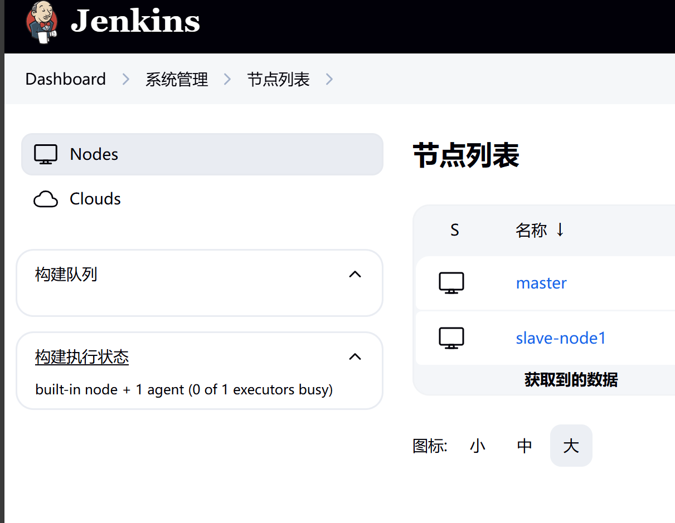Screen dimensions: 675x523
Task: Select the Clouds sidebar item
Action: click(x=202, y=199)
